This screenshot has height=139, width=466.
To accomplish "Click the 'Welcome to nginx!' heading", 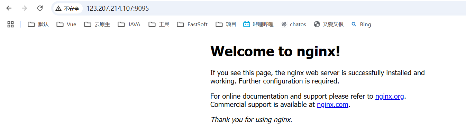I will tap(275, 51).
